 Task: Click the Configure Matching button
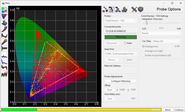(x=121, y=81)
